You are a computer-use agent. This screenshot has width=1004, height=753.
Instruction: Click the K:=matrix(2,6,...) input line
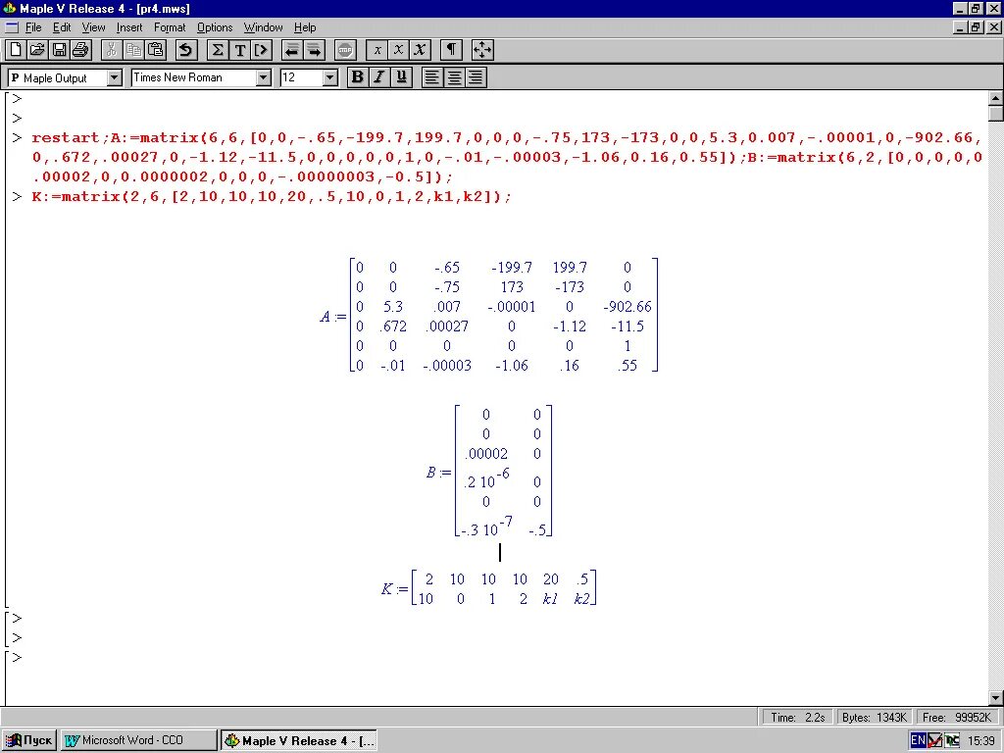tap(272, 196)
